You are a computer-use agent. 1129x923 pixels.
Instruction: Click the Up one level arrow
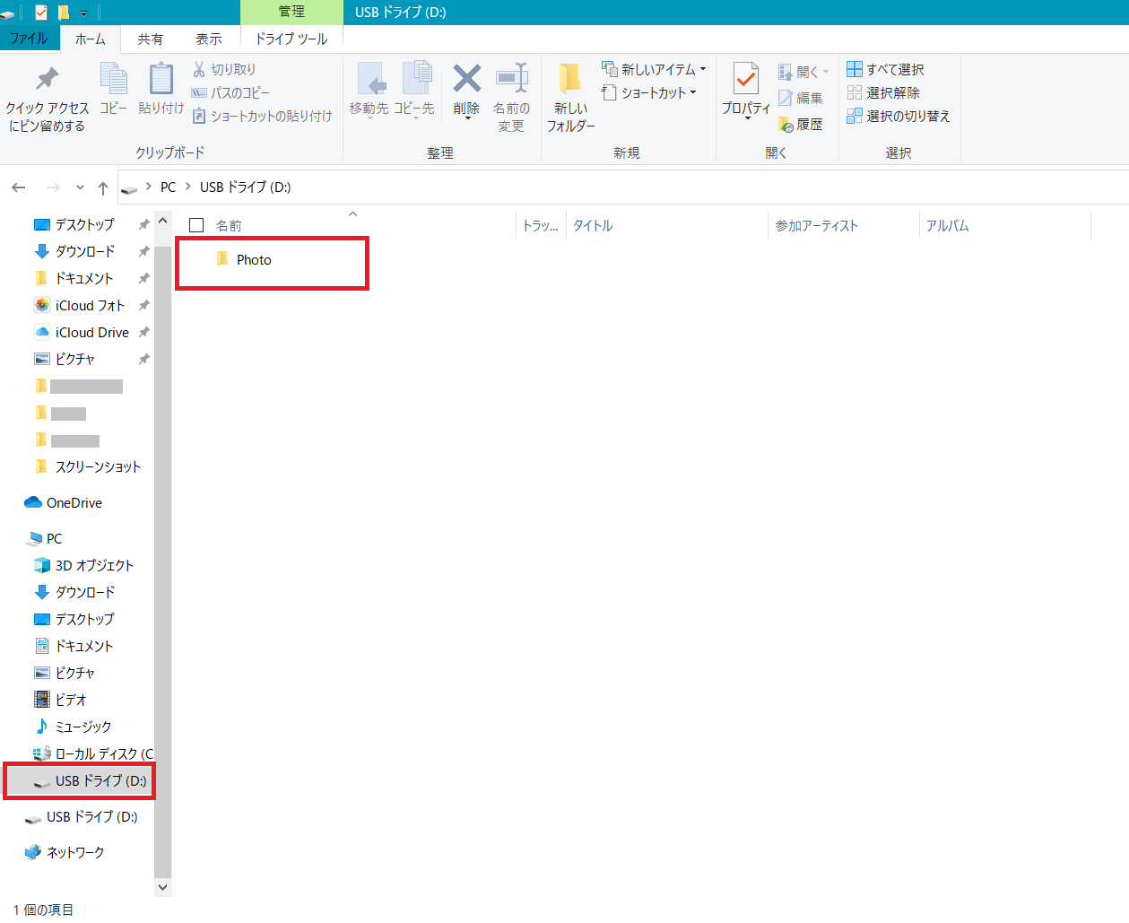(x=103, y=187)
